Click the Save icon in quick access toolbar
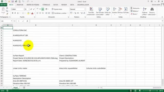 13,2
